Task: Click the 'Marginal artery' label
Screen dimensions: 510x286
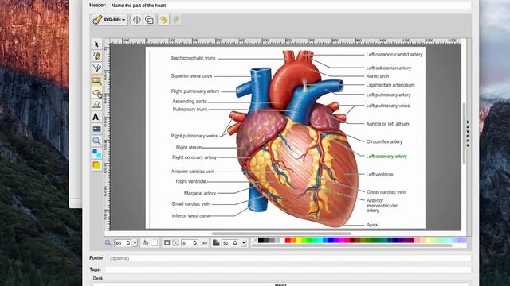Action: pos(200,193)
